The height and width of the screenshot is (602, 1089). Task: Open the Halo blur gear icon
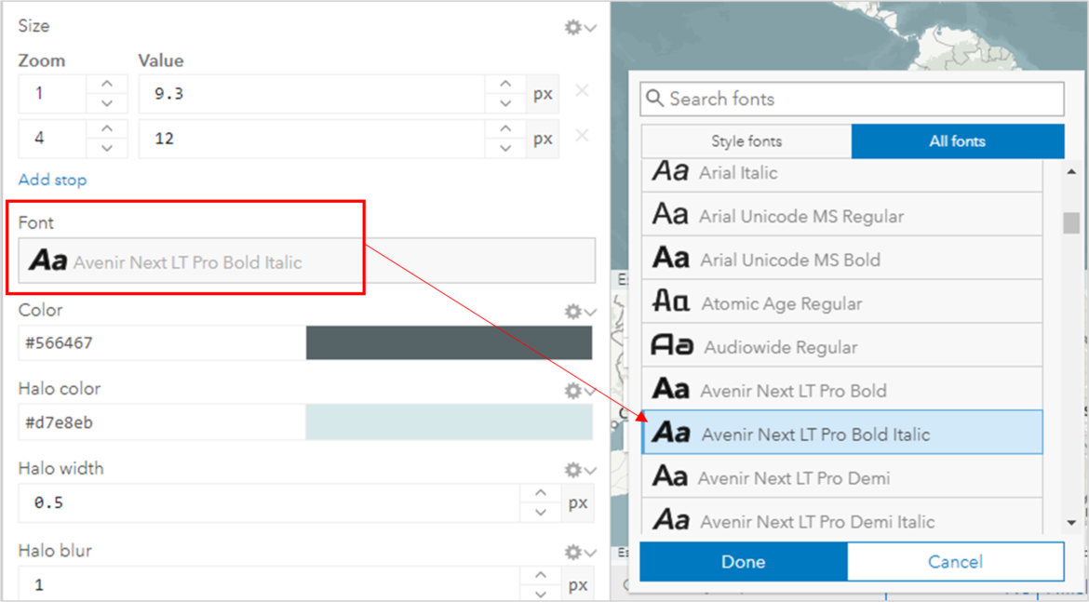click(x=574, y=551)
